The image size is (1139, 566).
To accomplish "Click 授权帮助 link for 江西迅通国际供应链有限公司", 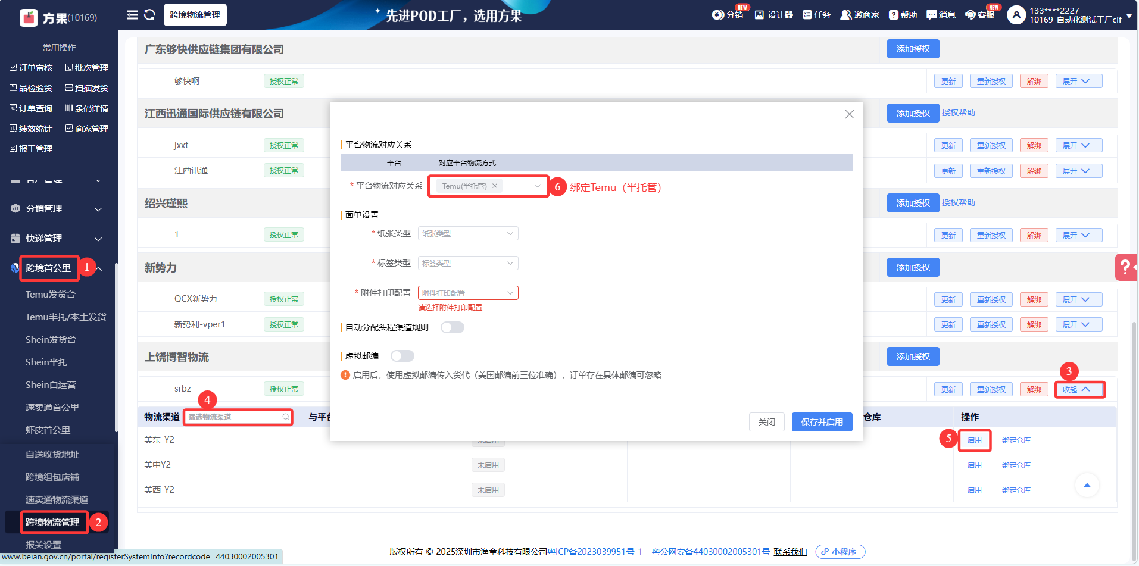I will point(959,112).
